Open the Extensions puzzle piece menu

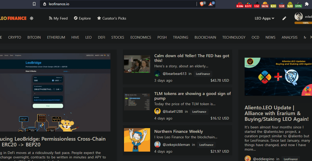(307, 4)
